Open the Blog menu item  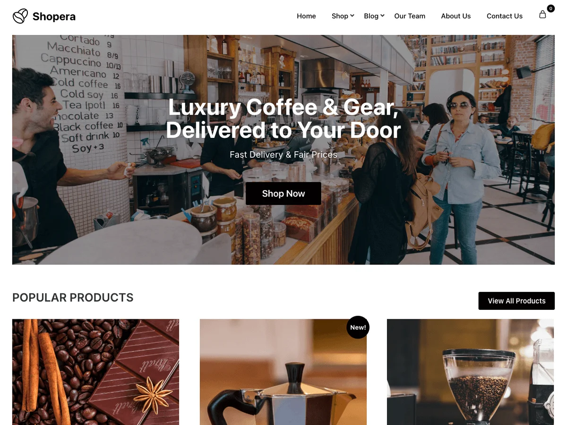pos(371,16)
